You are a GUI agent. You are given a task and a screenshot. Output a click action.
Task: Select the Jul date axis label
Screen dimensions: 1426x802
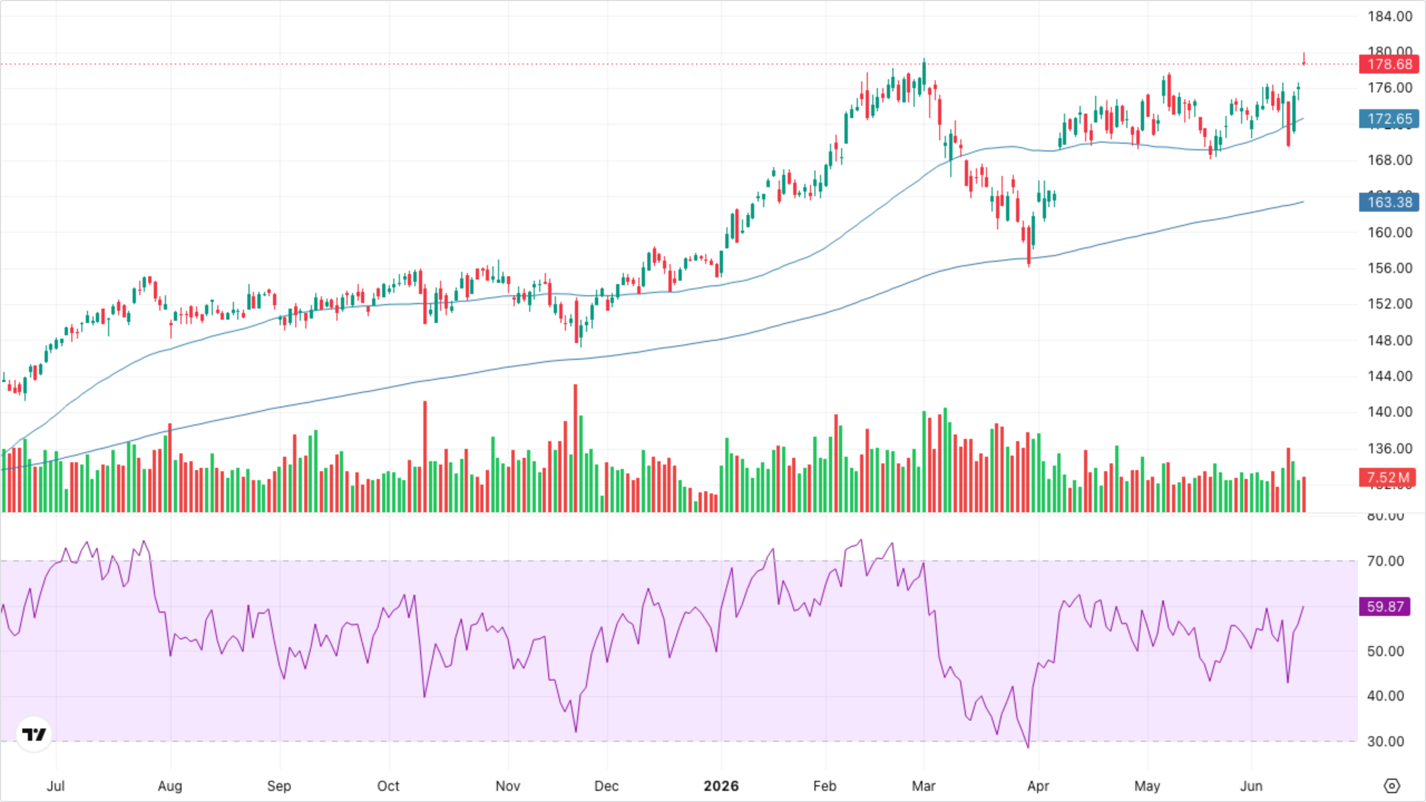point(56,786)
